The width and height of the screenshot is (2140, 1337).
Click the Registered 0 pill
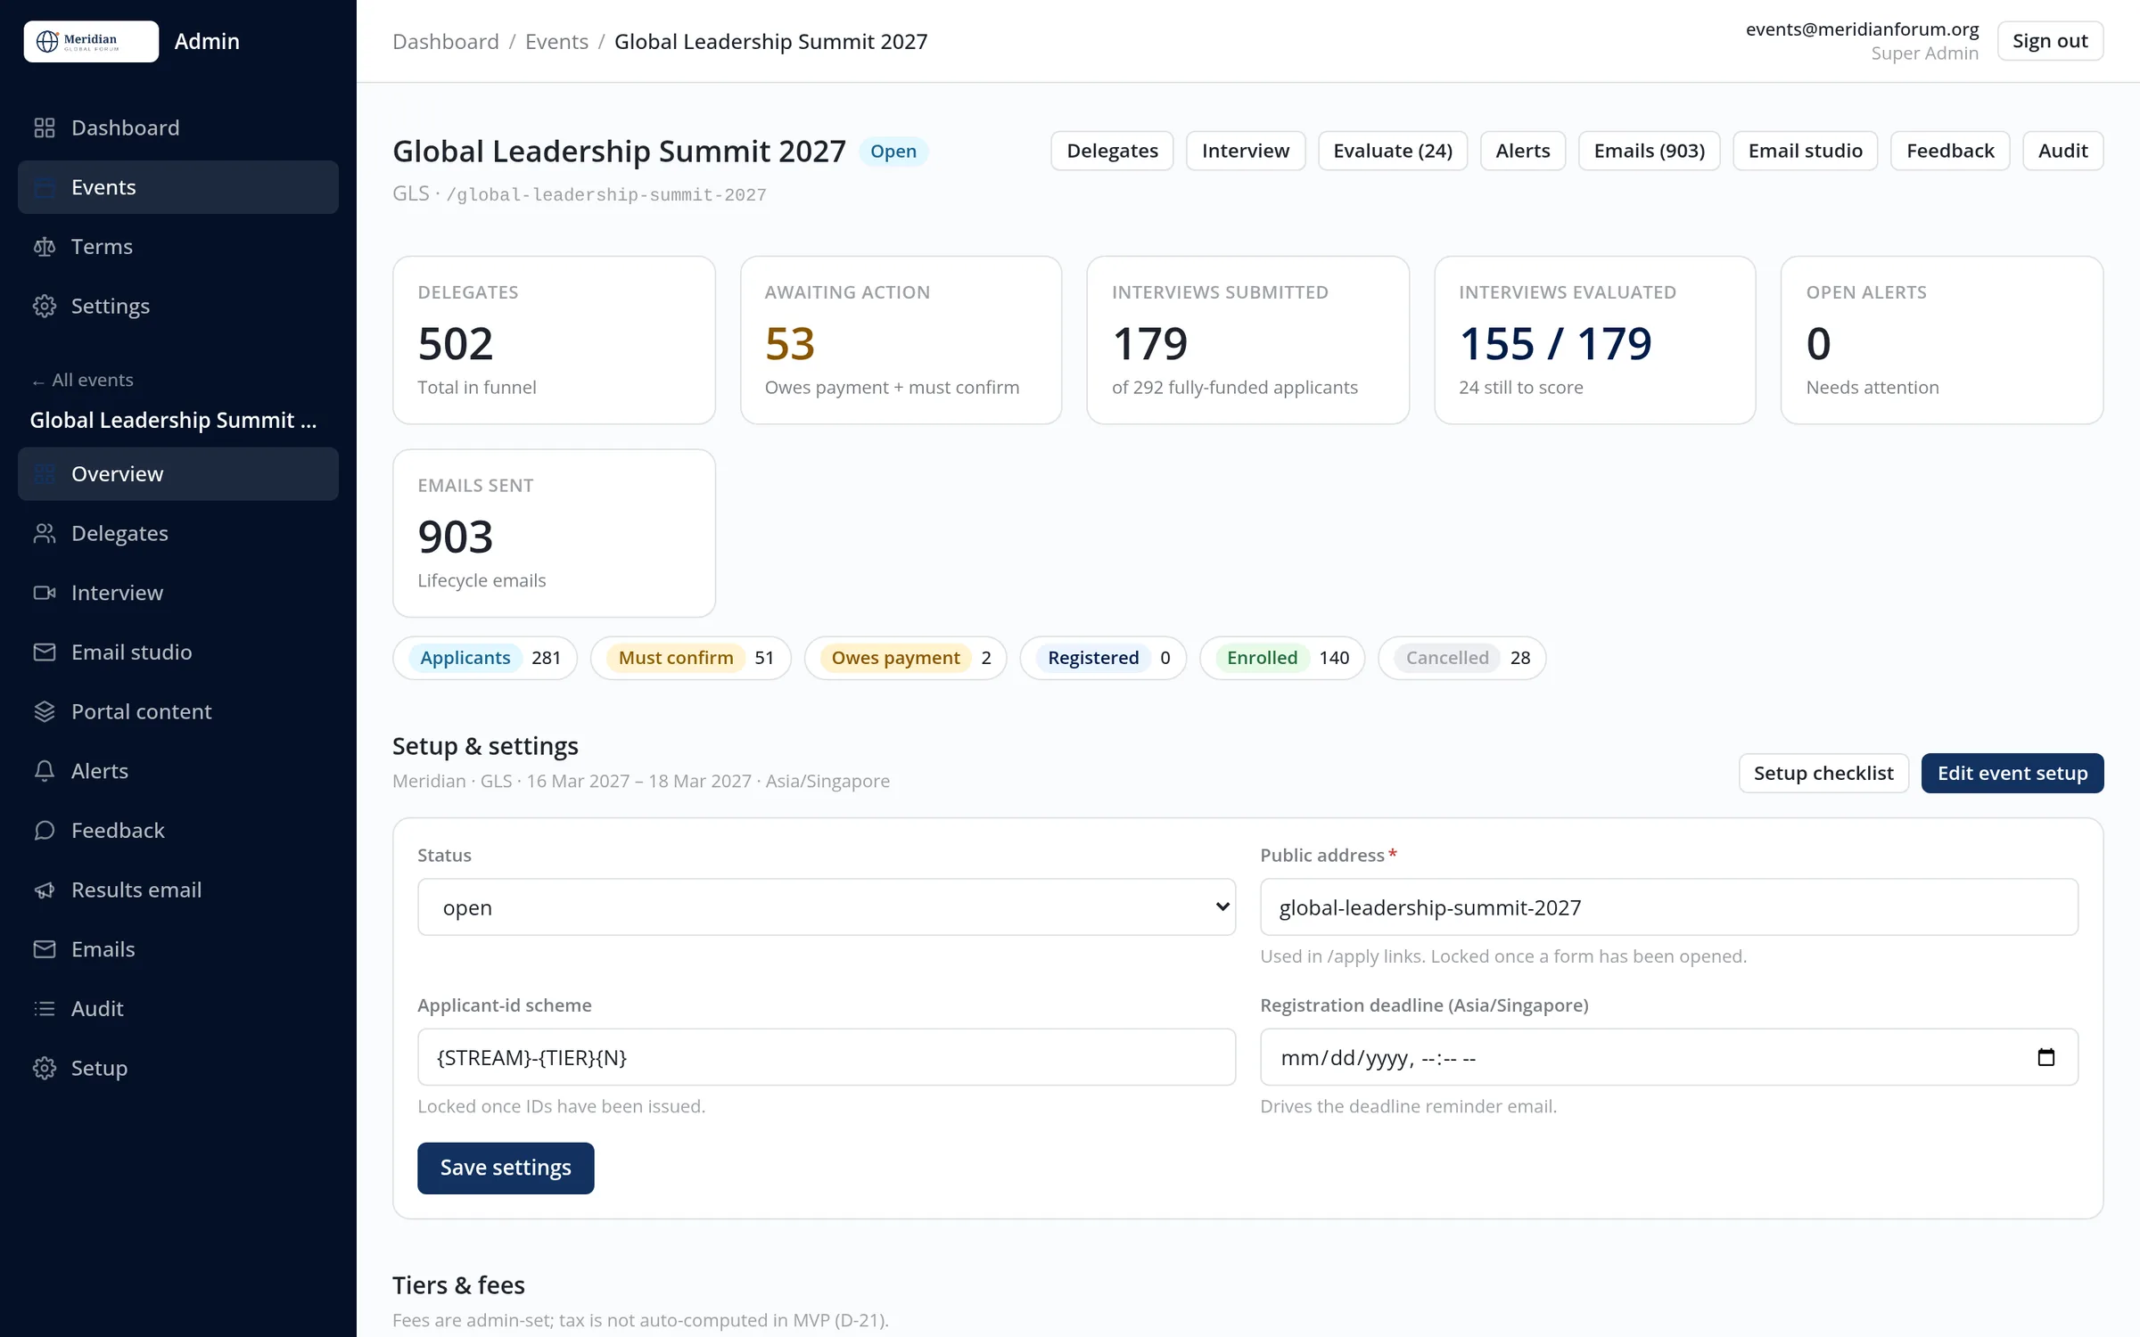coord(1103,658)
